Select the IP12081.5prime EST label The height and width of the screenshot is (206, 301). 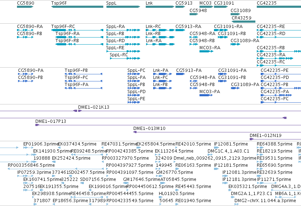(231, 144)
